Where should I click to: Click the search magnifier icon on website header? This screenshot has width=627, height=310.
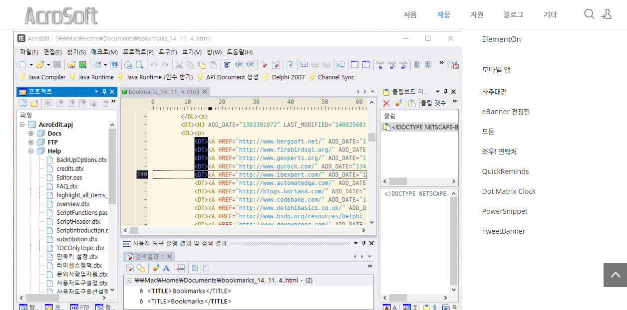589,14
